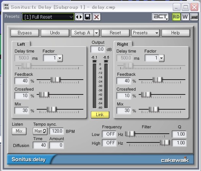This screenshot has width=201, height=171.
Task: Maximize the Sonitus:fx Delay window
Action: point(185,7)
